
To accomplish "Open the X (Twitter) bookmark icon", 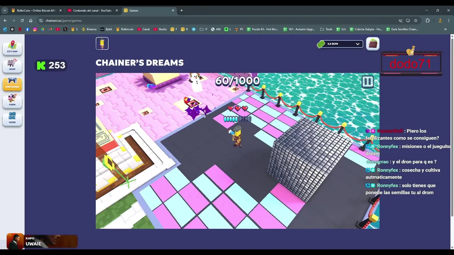I will (x=65, y=29).
